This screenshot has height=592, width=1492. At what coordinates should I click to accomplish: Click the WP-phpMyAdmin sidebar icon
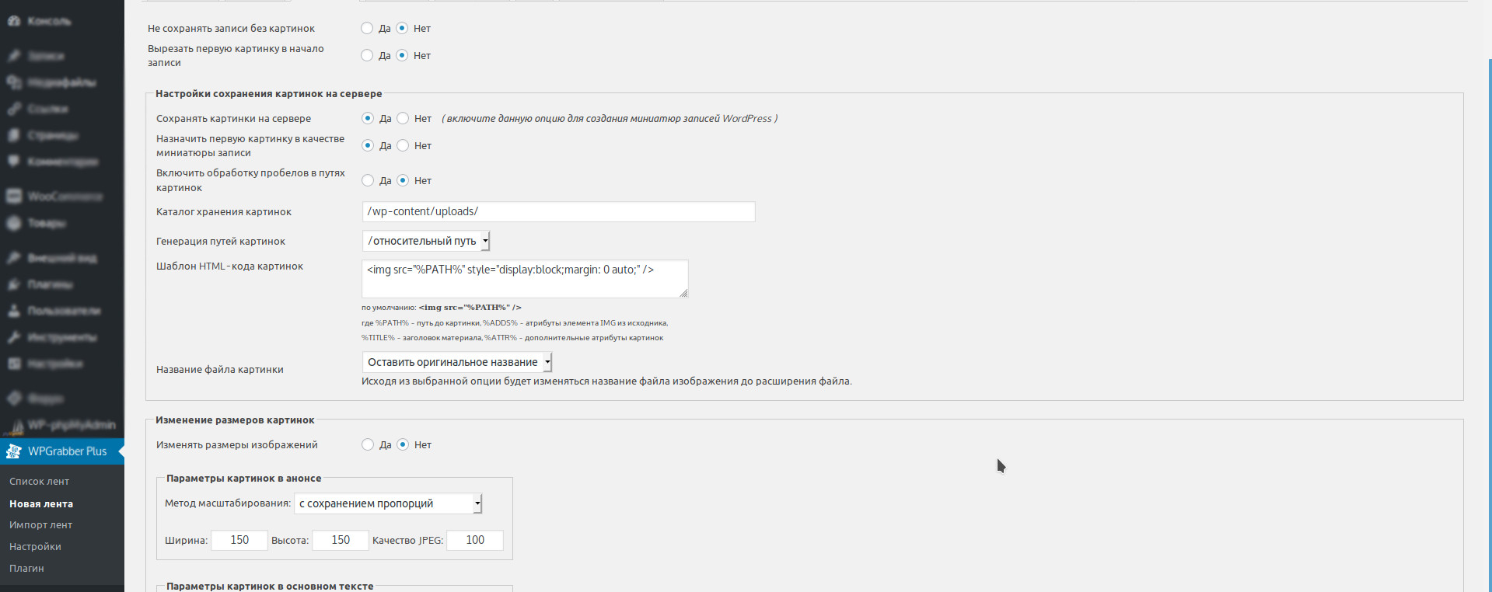pyautogui.click(x=14, y=426)
